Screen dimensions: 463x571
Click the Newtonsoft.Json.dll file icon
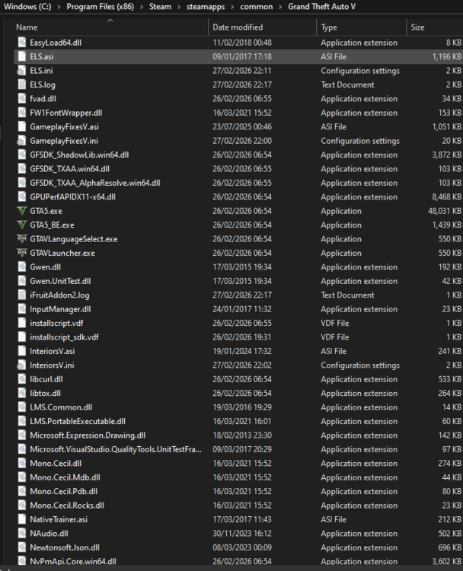pyautogui.click(x=22, y=547)
